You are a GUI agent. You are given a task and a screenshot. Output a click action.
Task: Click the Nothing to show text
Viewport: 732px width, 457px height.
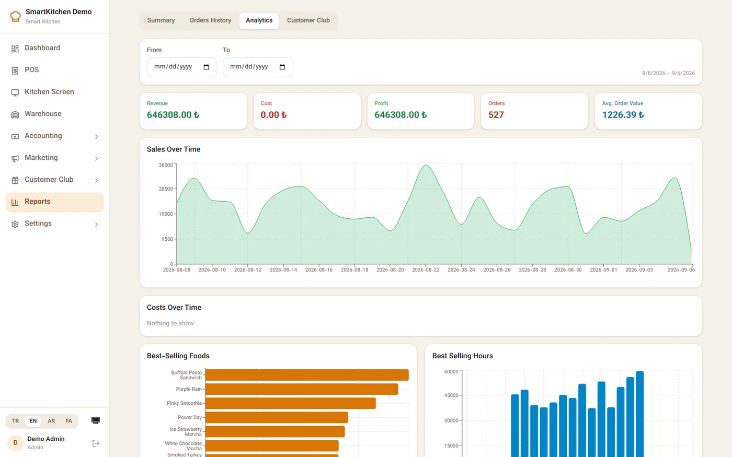click(170, 323)
